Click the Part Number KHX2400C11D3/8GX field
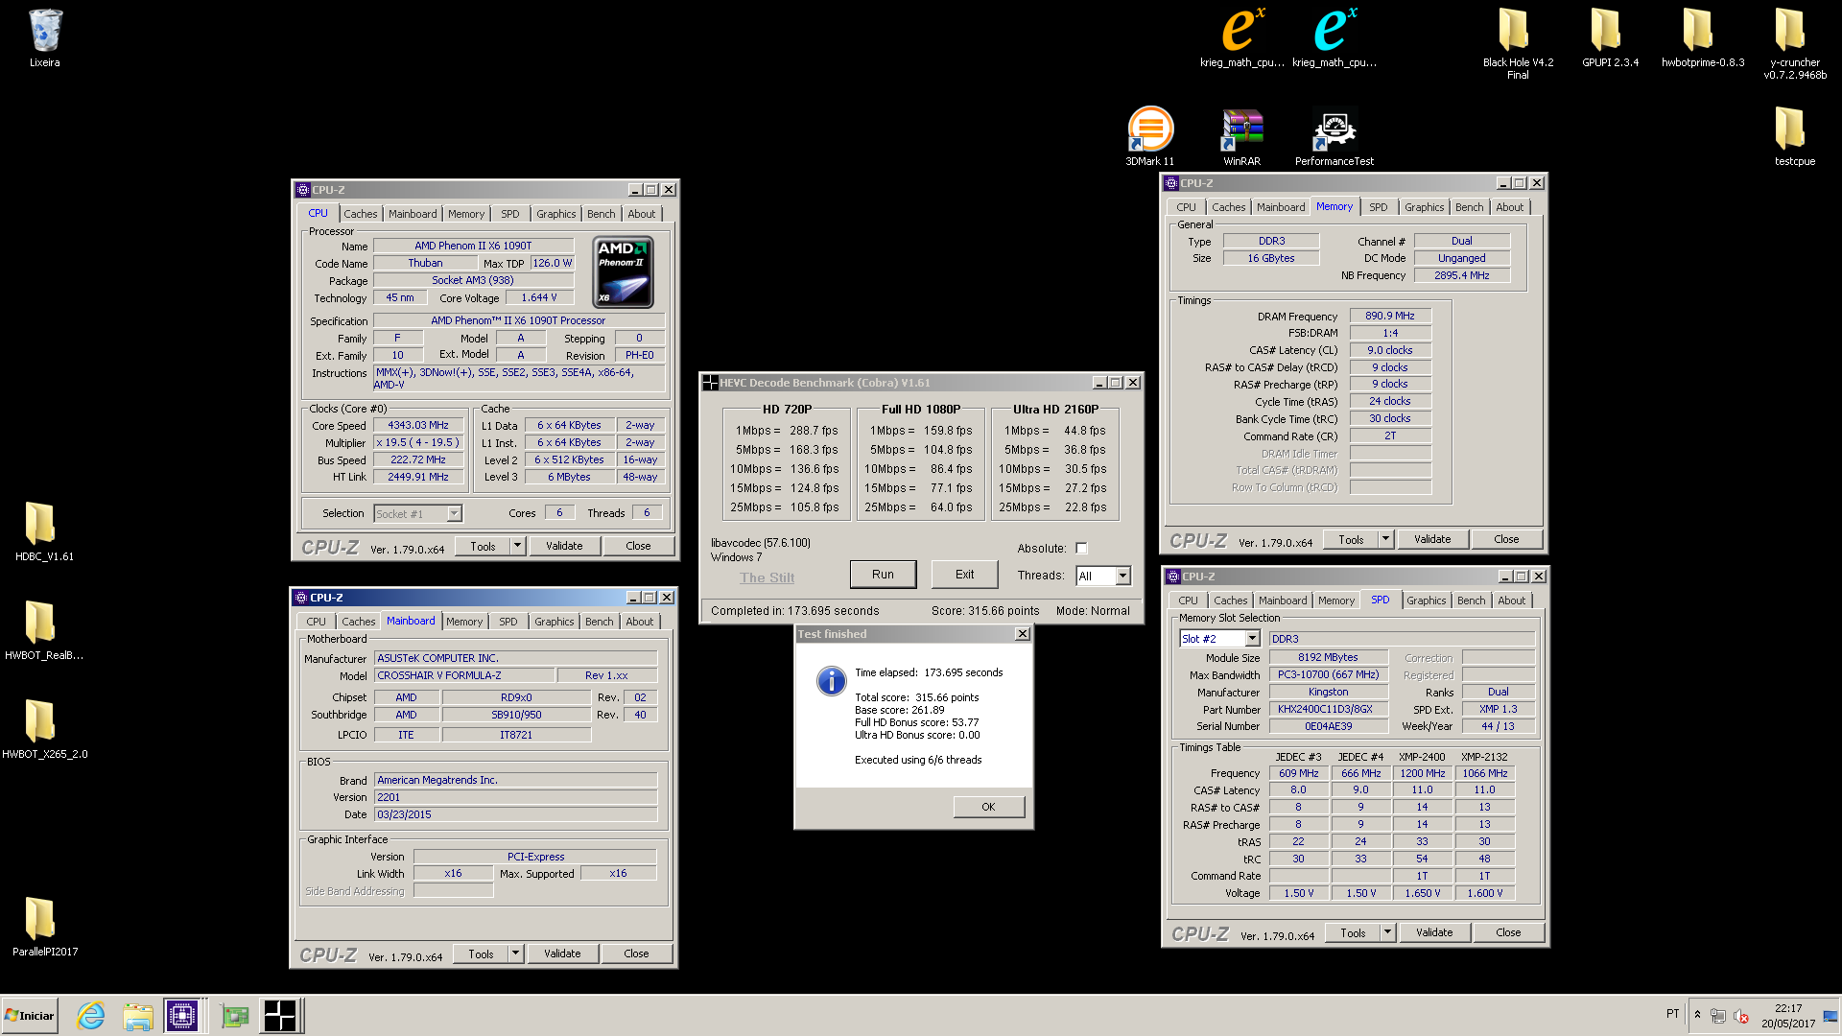1842x1036 pixels. click(1329, 710)
